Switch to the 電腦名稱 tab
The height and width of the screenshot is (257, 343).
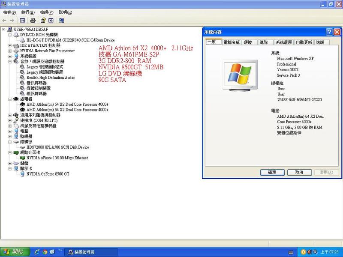[x=232, y=42]
